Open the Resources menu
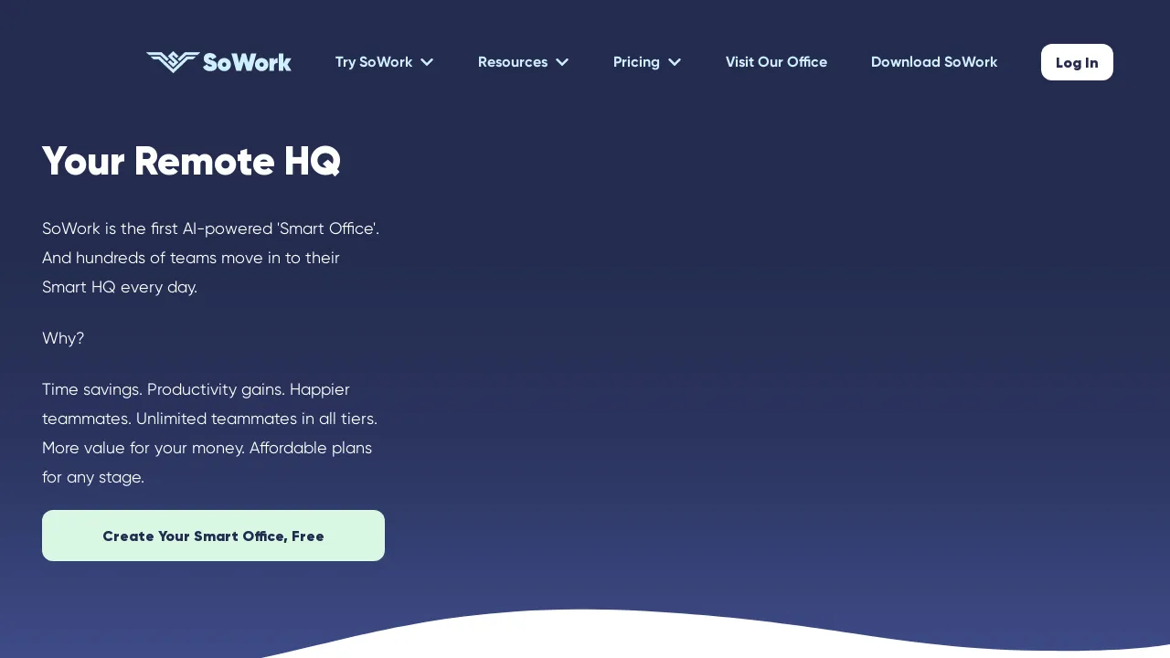Image resolution: width=1170 pixels, height=658 pixels. [513, 62]
